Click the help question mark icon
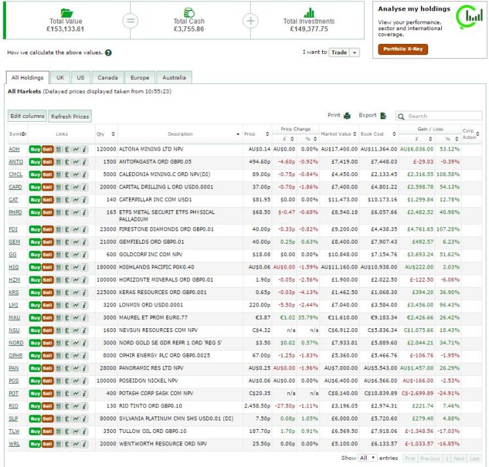 (x=108, y=52)
